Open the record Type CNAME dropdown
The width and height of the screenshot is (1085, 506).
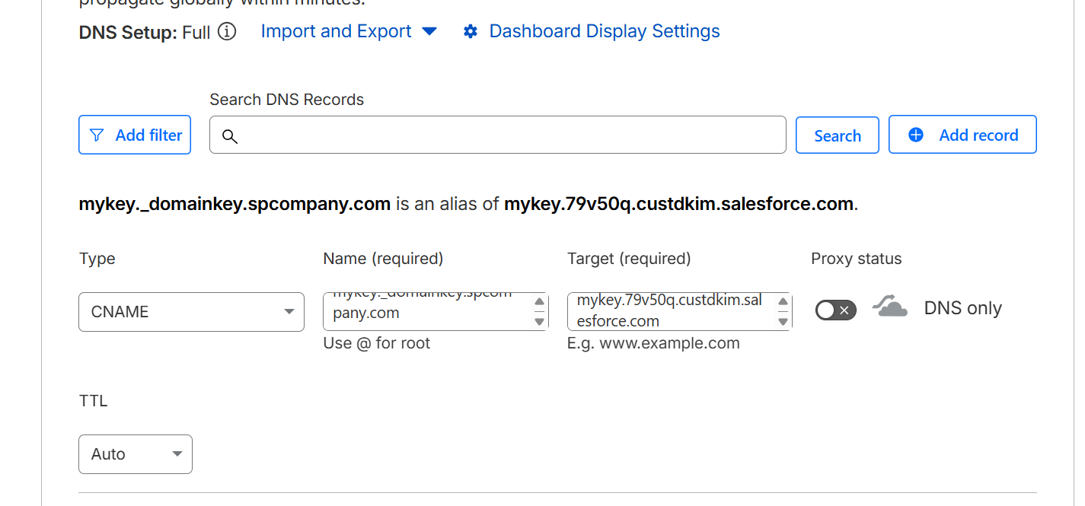point(191,312)
